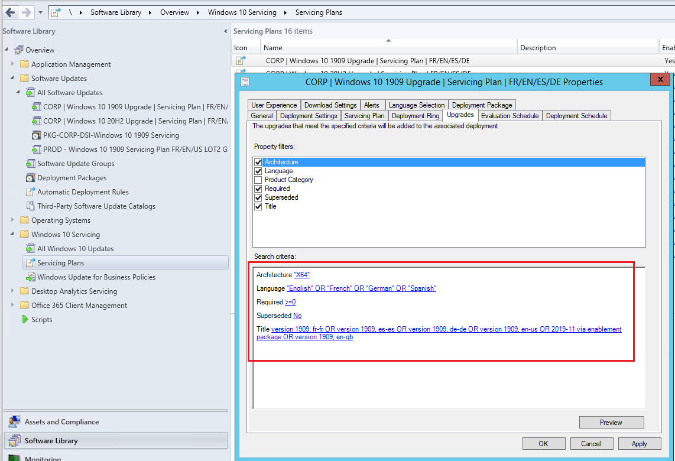Image resolution: width=675 pixels, height=461 pixels.
Task: Click the Overview node icon
Action: 18,50
